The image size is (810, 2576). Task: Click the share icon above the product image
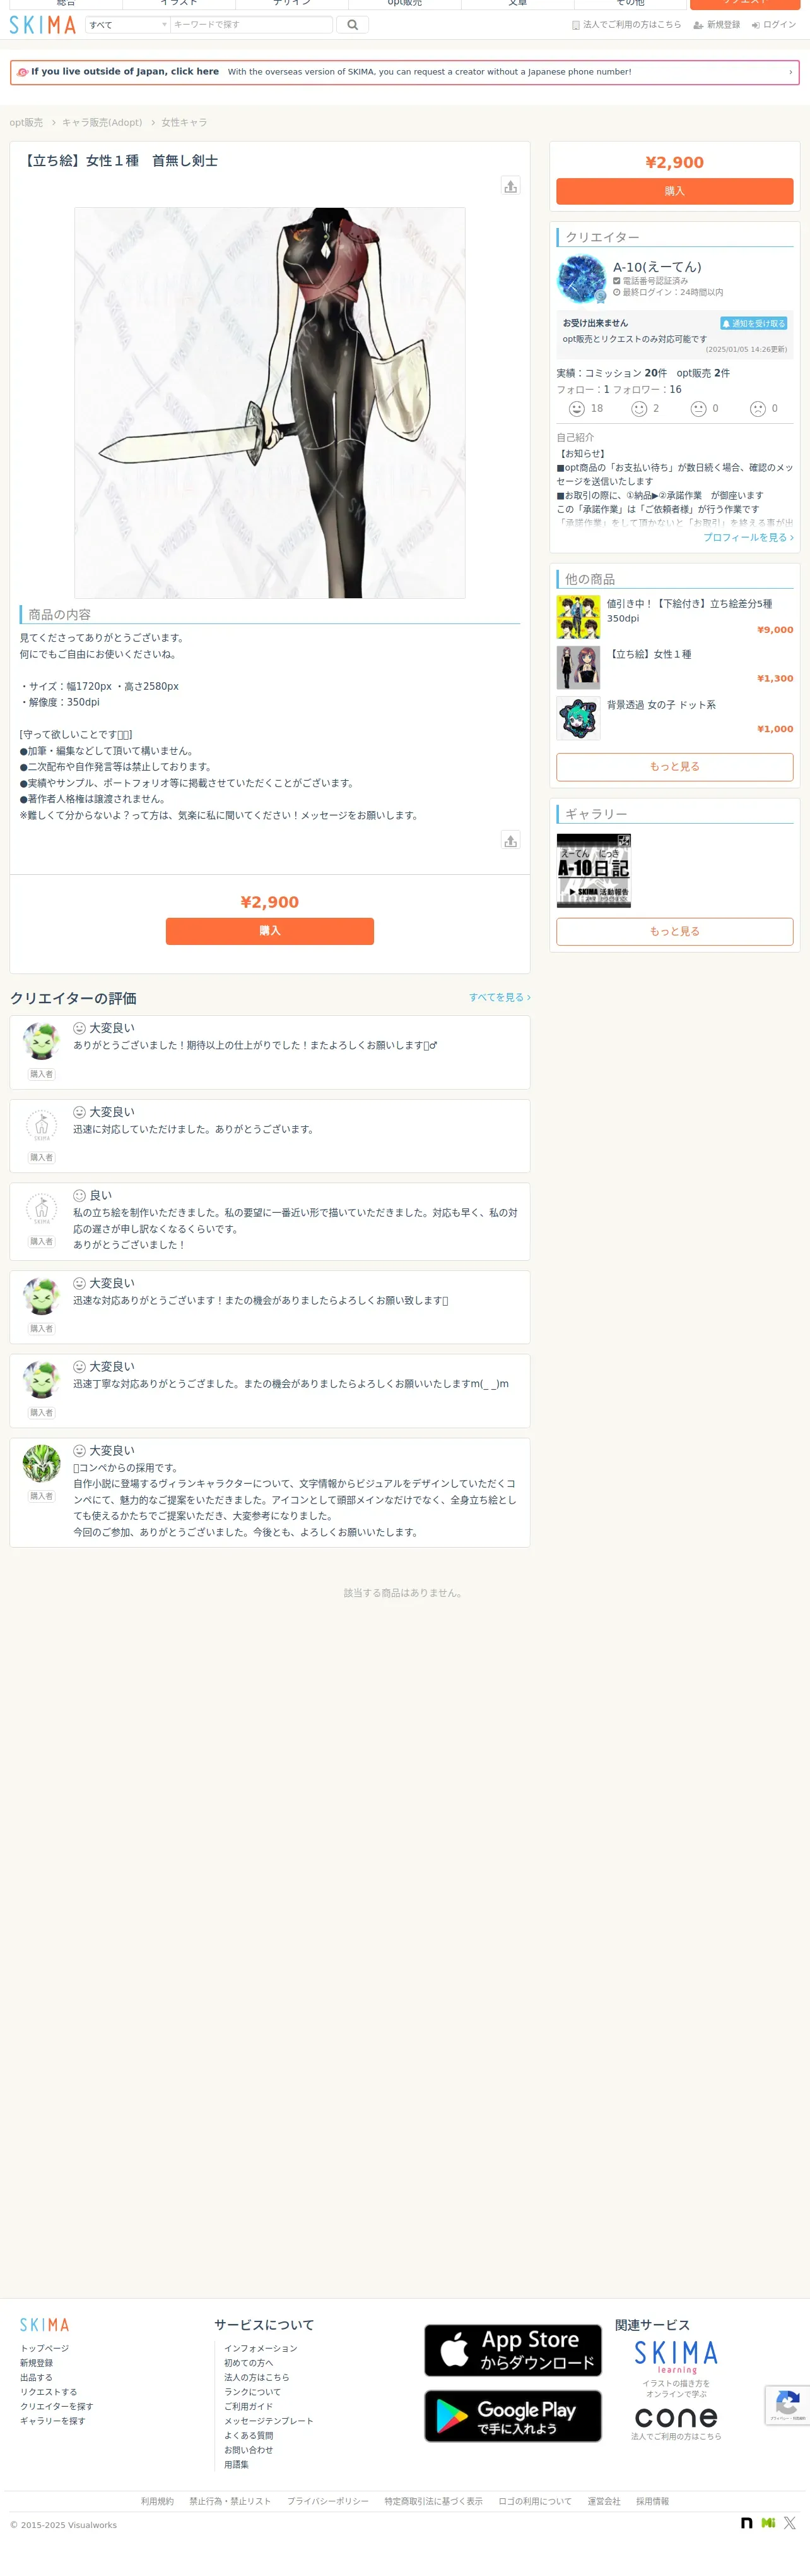(x=510, y=186)
